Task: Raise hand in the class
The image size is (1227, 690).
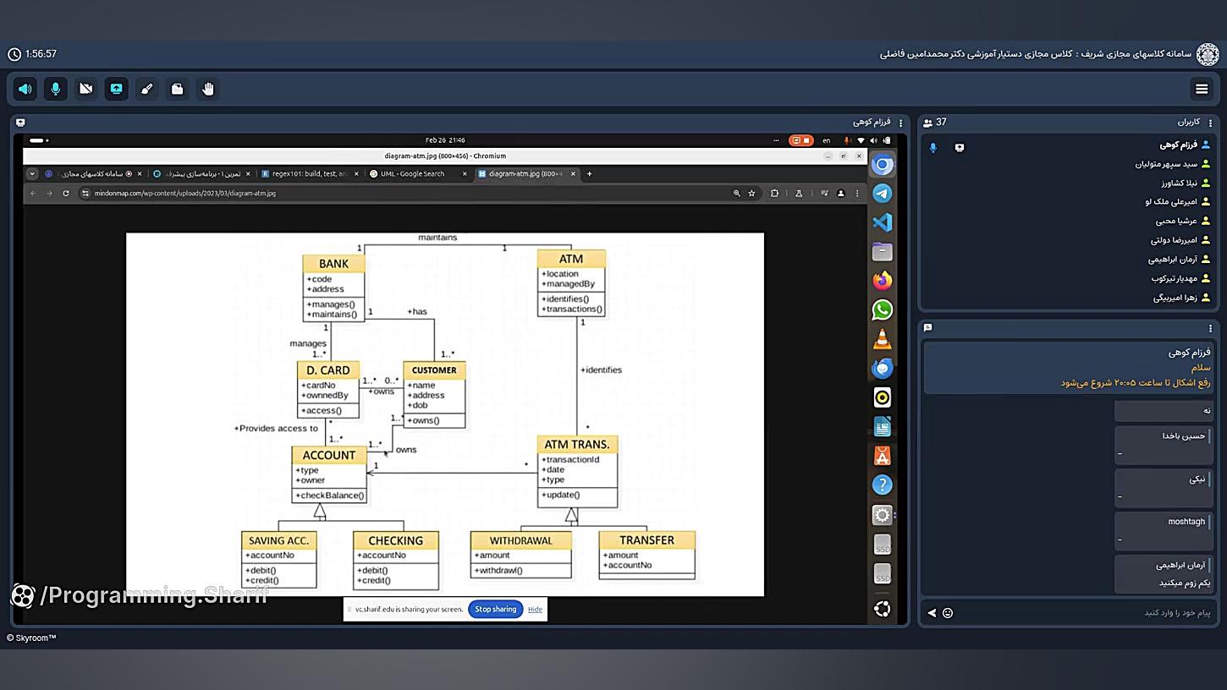Action: [208, 89]
